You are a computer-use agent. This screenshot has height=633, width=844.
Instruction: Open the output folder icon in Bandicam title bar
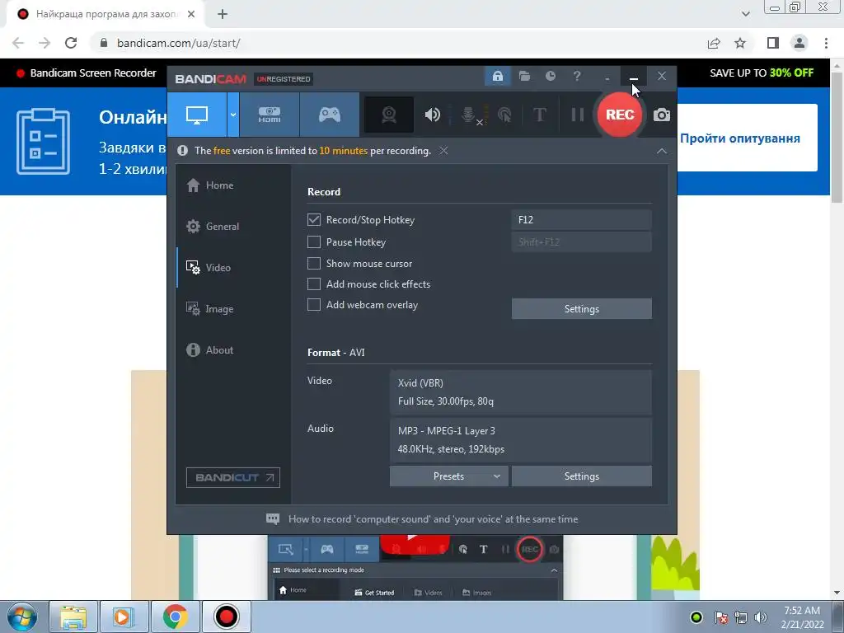point(524,77)
